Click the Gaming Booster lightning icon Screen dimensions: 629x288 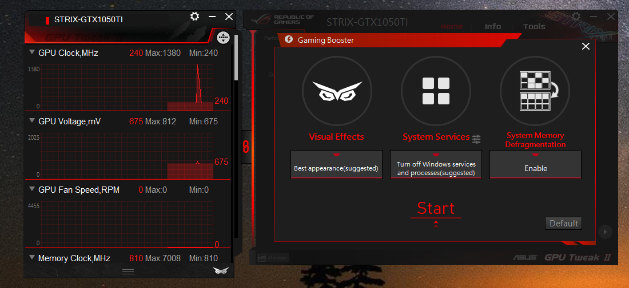click(288, 39)
